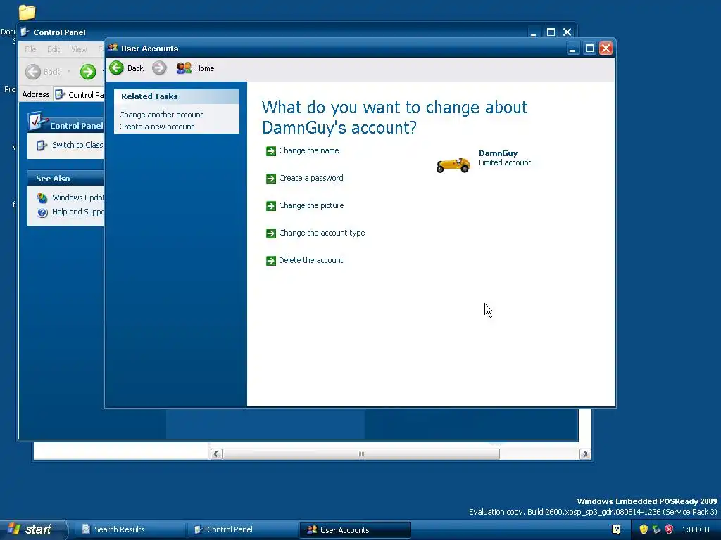This screenshot has width=721, height=540.
Task: Open the View menu in Control Panel
Action: coord(79,49)
